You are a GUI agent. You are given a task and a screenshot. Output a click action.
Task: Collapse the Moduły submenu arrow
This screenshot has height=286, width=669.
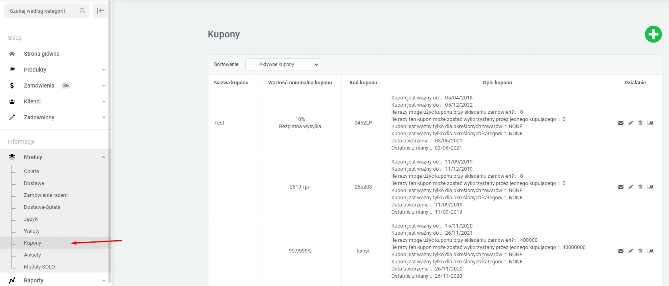(104, 157)
